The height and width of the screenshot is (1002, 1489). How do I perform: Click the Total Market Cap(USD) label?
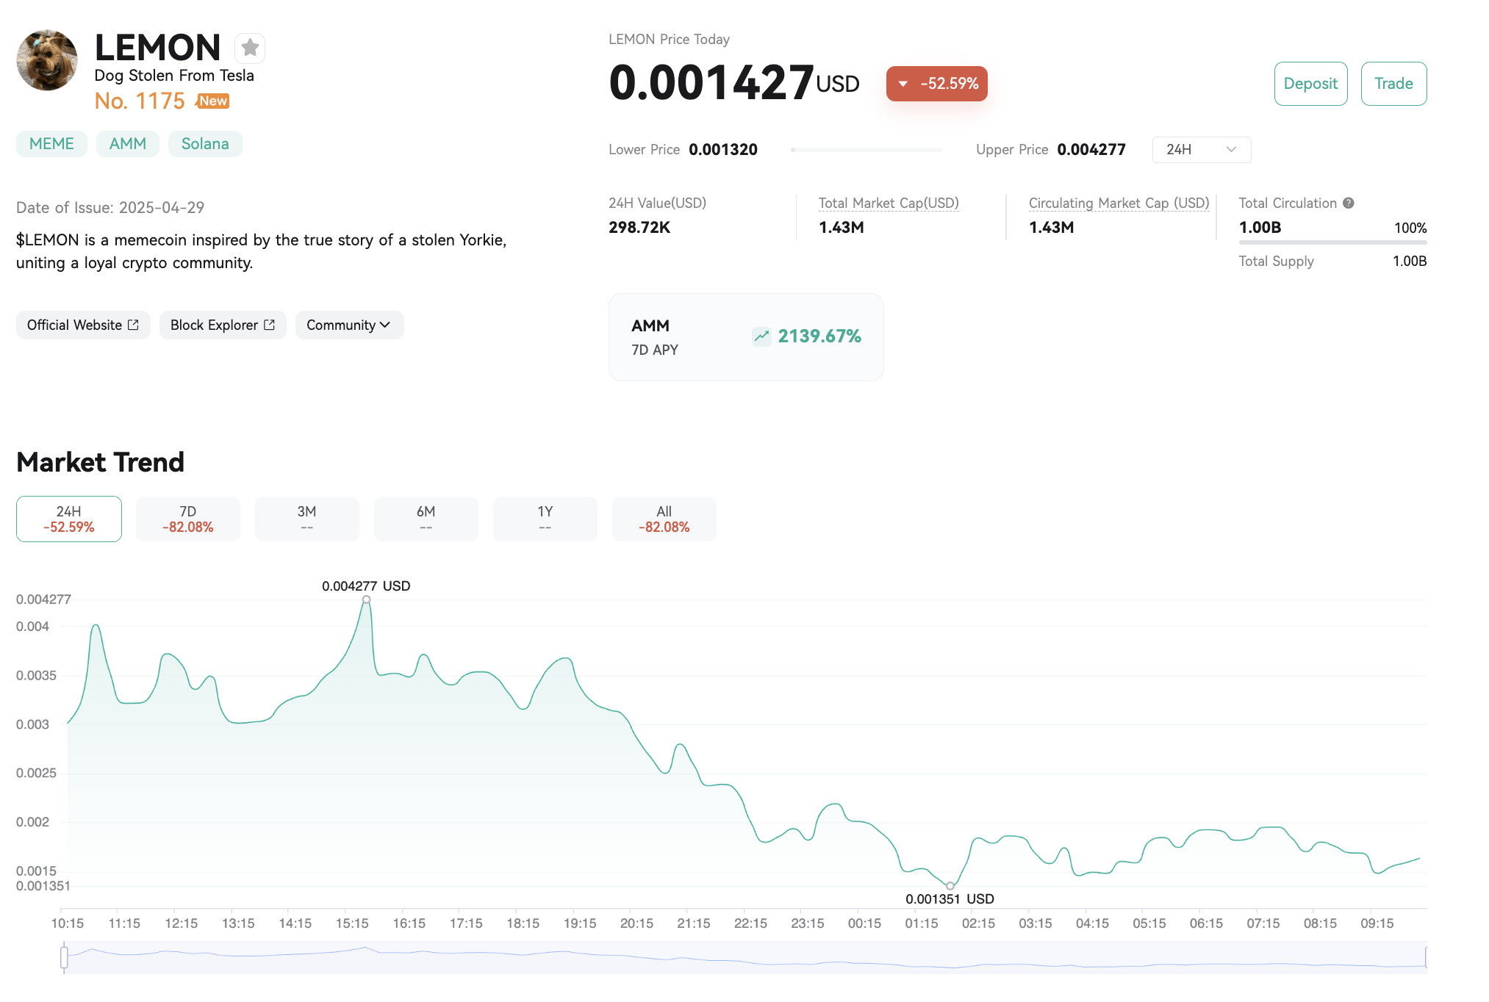tap(889, 203)
